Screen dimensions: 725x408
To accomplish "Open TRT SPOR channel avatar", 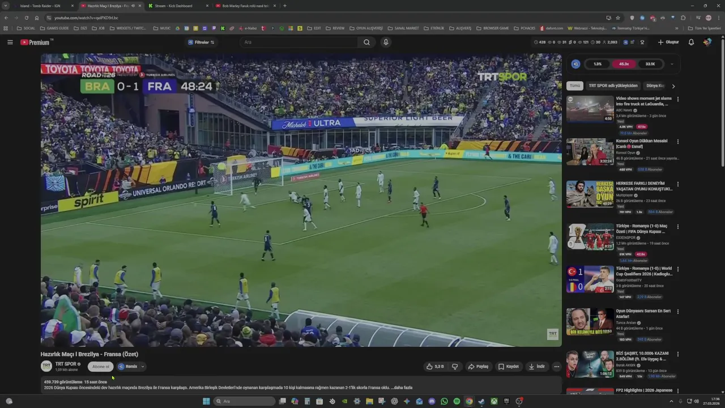I will coord(46,366).
